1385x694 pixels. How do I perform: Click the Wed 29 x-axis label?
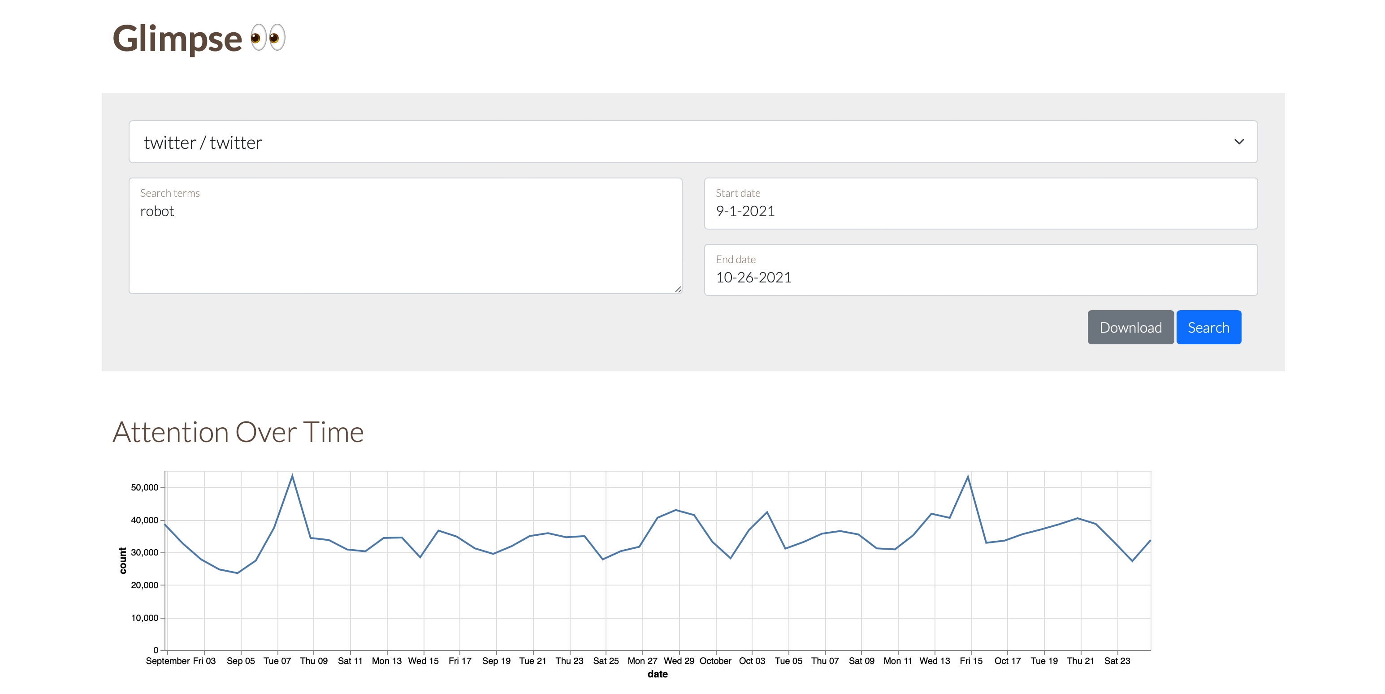coord(679,661)
